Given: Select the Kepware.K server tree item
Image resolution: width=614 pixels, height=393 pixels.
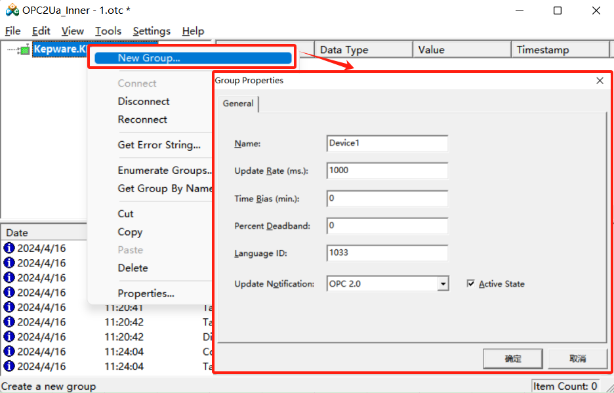Looking at the screenshot, I should (60, 49).
